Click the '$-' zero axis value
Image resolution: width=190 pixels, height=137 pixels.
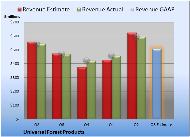point(17,119)
